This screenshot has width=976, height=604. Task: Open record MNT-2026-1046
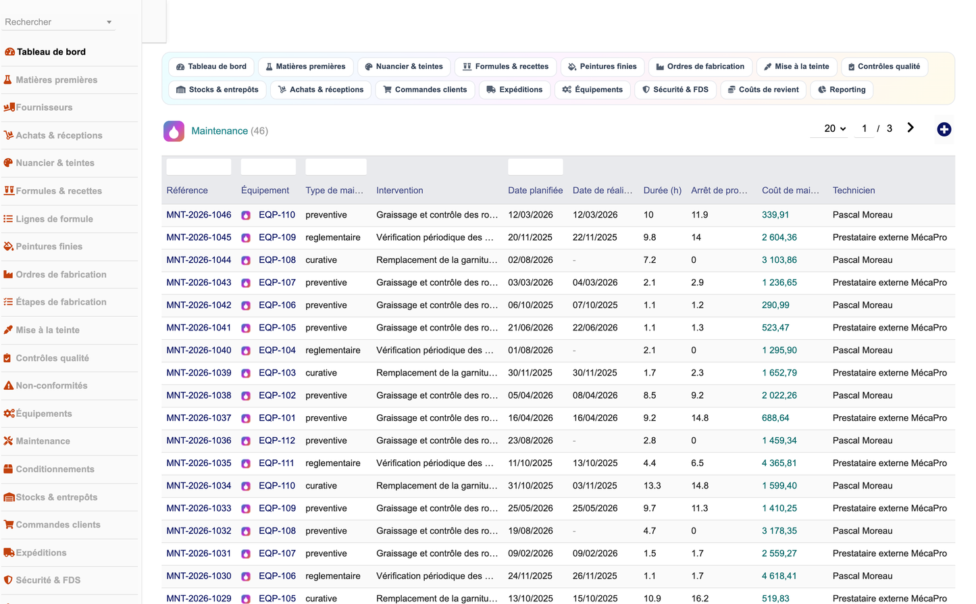199,215
